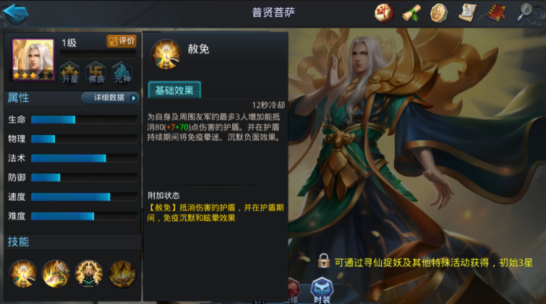This screenshot has width=546, height=304.
Task: Click the 评价 review button
Action: click(121, 41)
